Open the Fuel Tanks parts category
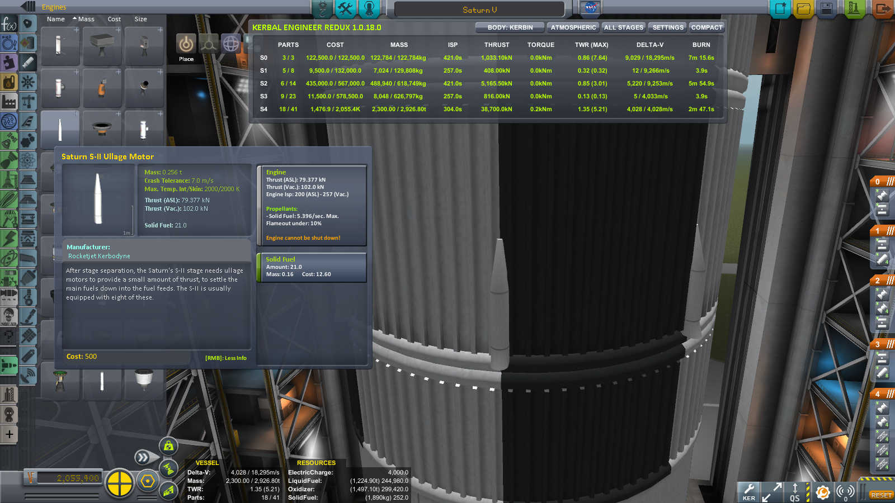 point(28,43)
